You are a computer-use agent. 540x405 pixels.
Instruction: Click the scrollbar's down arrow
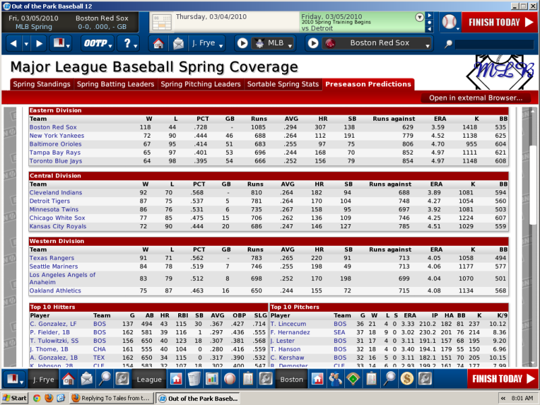coord(533,362)
